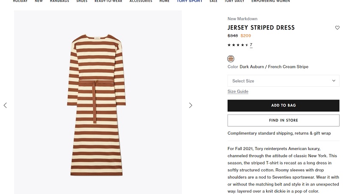343x194 pixels.
Task: Open the Shoes menu
Action: click(82, 1)
